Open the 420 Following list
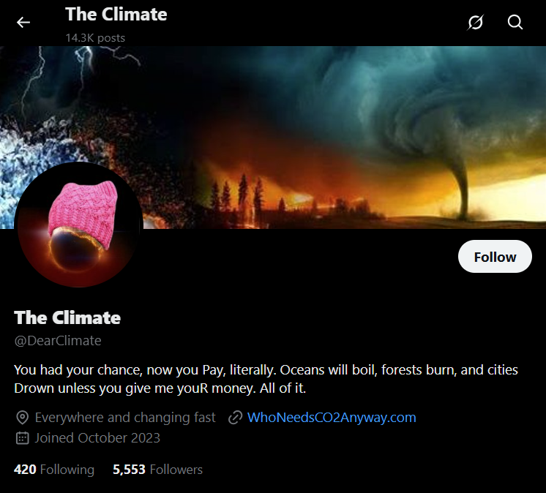The height and width of the screenshot is (493, 546). point(54,470)
